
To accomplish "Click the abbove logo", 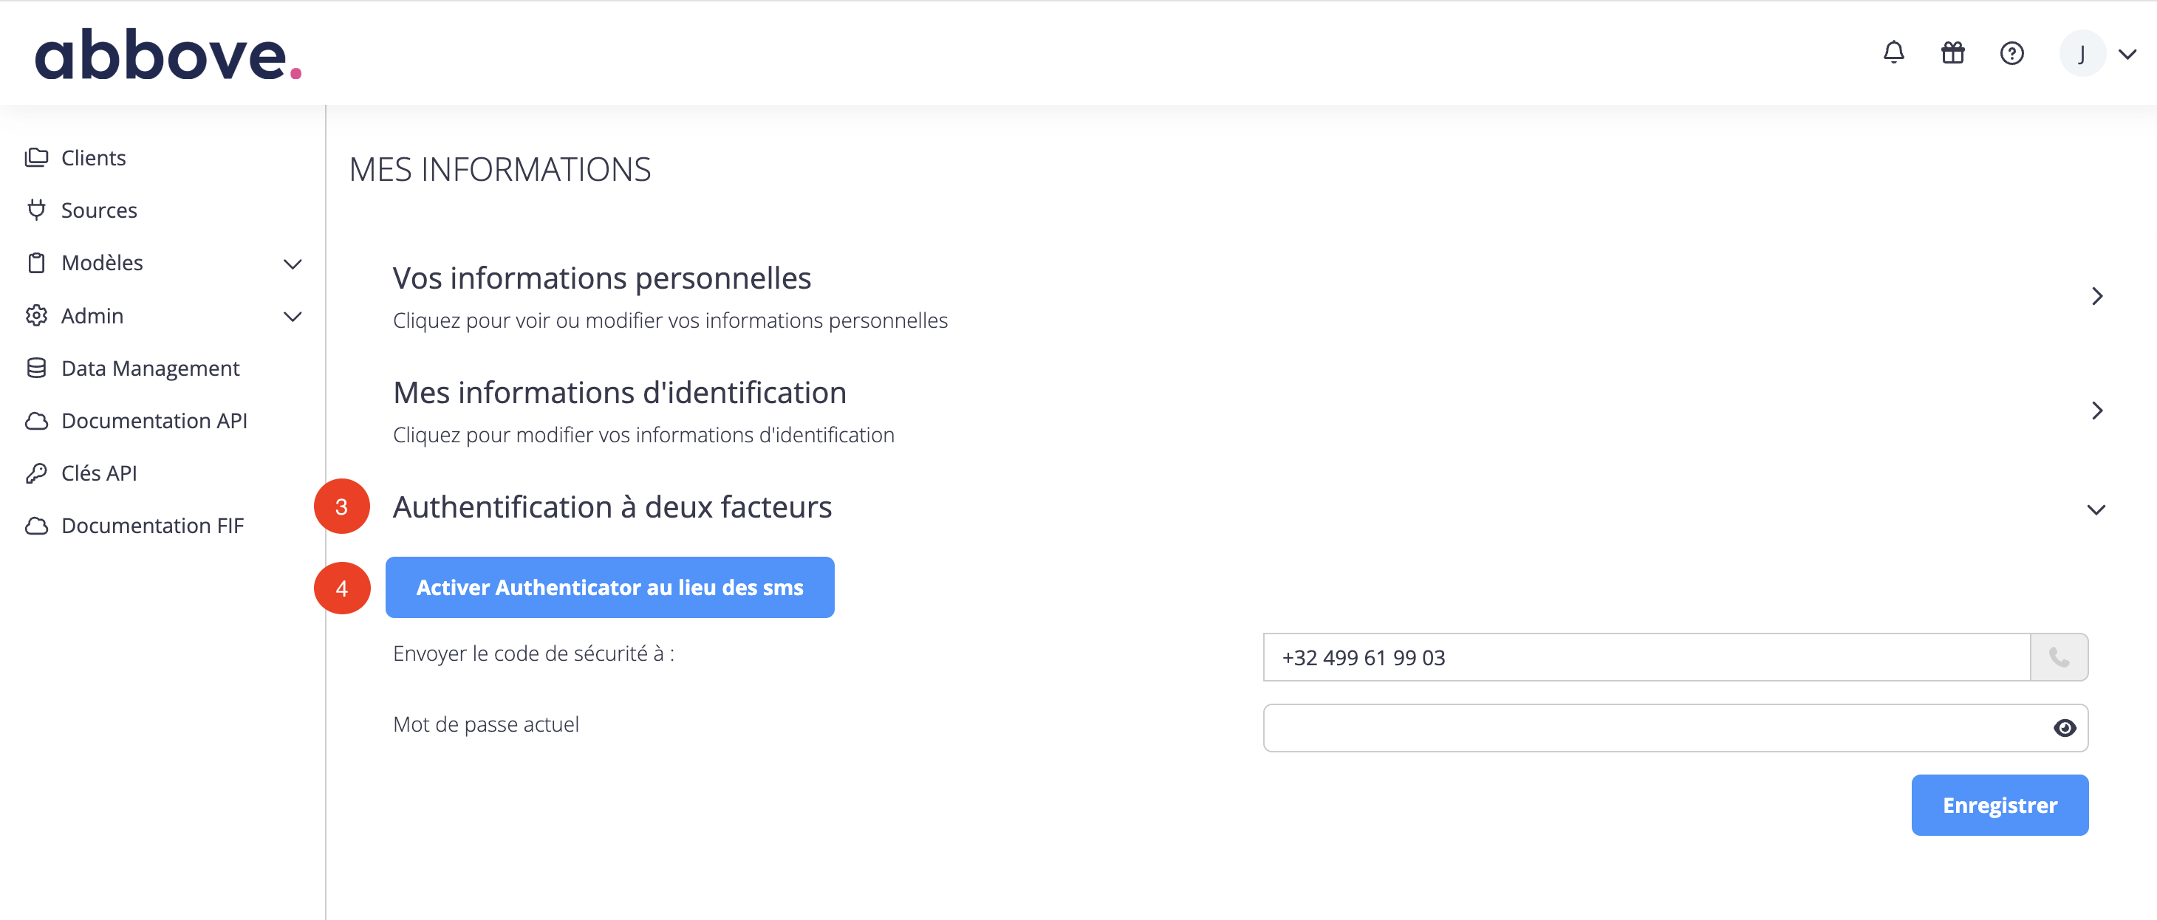I will click(168, 55).
